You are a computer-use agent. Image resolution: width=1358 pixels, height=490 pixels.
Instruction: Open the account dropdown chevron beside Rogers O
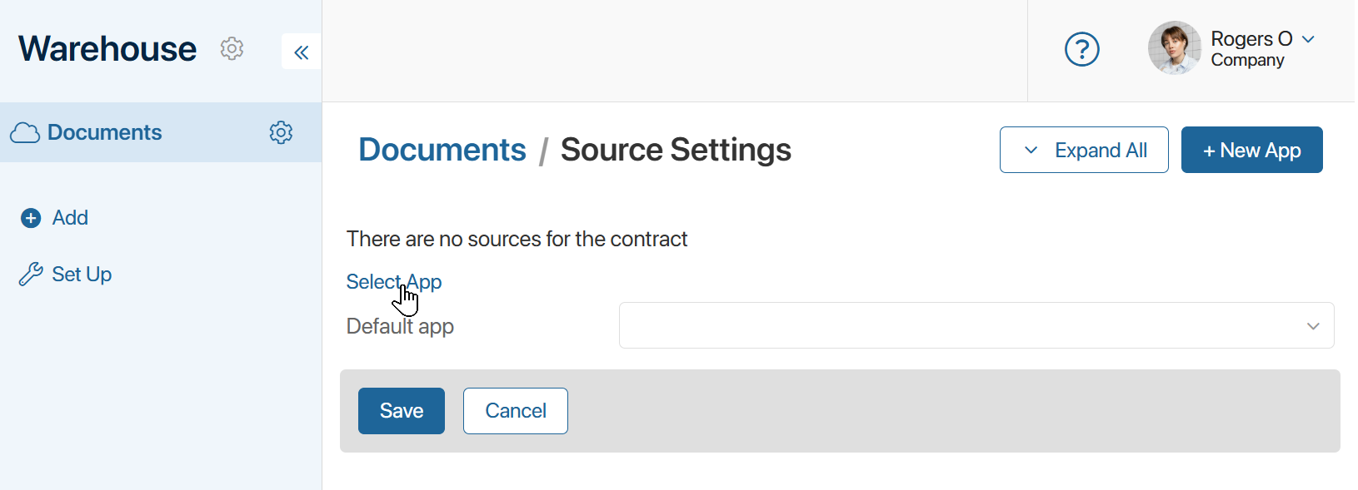pos(1308,39)
